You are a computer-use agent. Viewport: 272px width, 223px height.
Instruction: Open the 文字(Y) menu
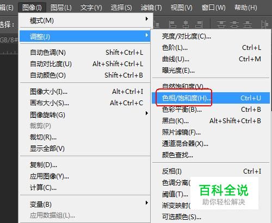coord(91,8)
